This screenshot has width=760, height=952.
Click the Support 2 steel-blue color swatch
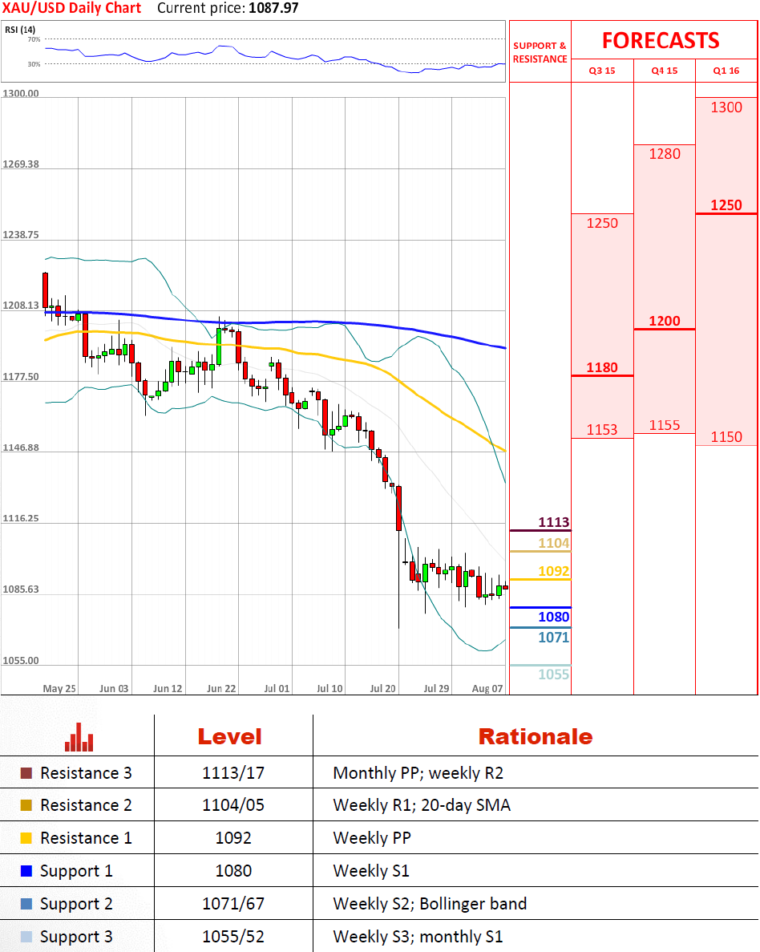[x=26, y=903]
